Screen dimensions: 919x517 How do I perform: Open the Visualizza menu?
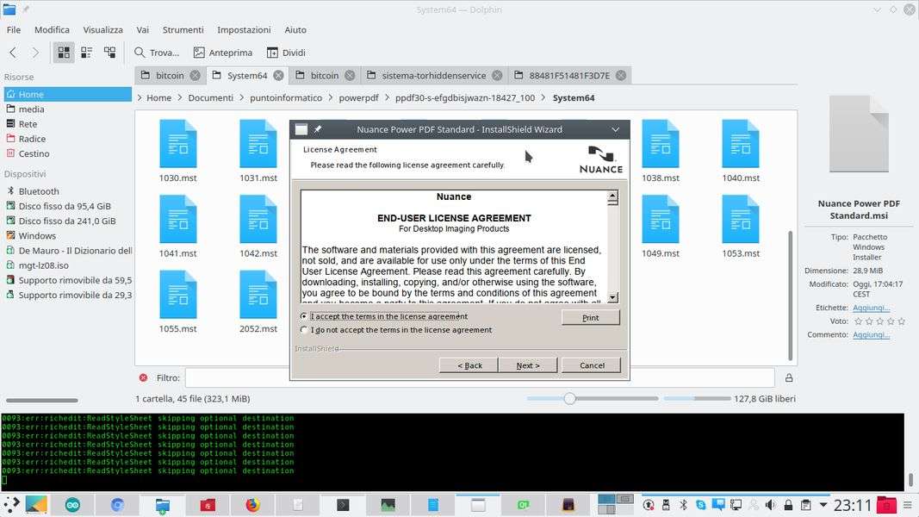pyautogui.click(x=102, y=30)
